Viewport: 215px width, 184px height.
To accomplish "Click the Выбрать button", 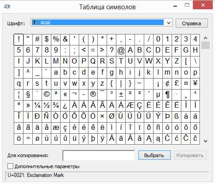I will [x=154, y=155].
